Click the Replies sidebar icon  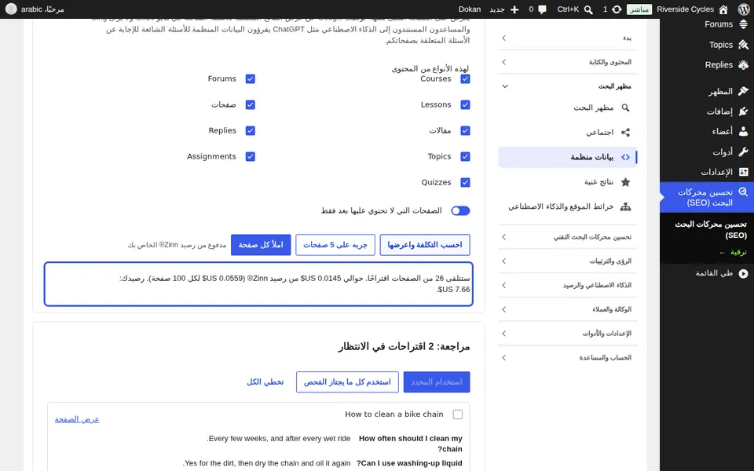(744, 65)
